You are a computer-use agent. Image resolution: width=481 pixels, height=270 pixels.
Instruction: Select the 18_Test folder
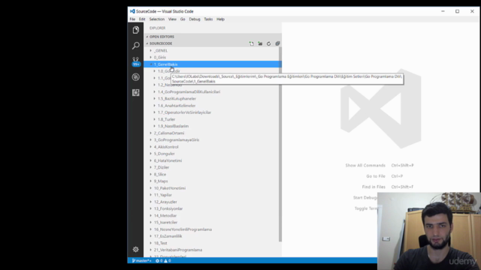(213, 243)
